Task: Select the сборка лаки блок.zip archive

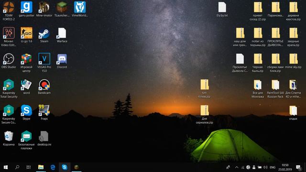Action: click(x=275, y=59)
